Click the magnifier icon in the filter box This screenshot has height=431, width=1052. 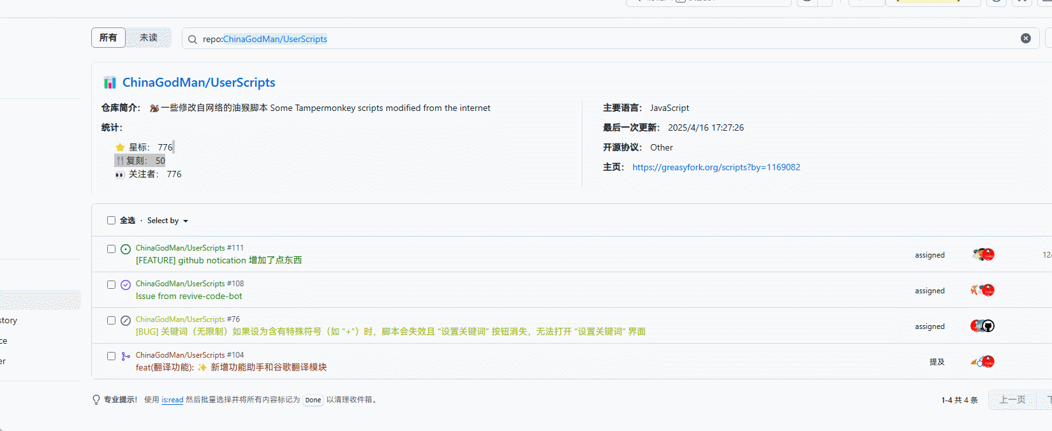pos(193,40)
